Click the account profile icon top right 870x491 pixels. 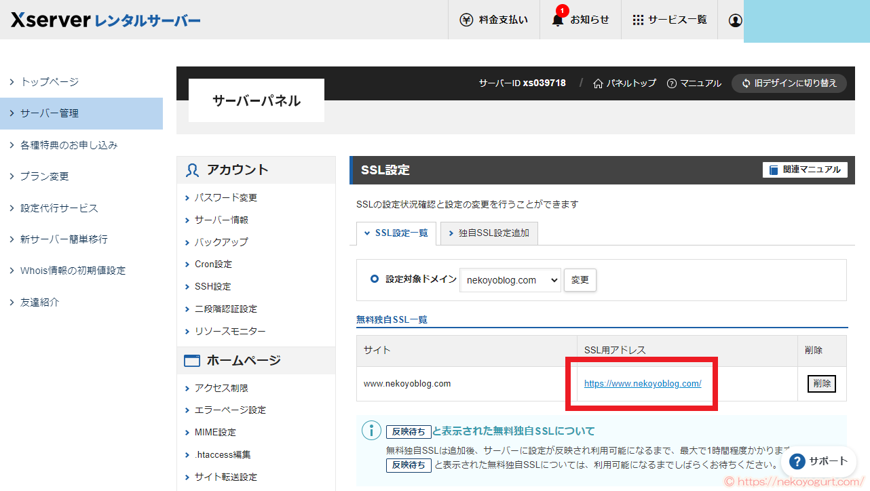(x=734, y=20)
